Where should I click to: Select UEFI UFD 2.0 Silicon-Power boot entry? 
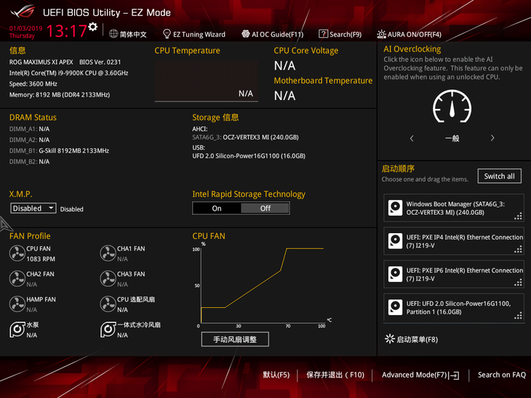[x=454, y=307]
